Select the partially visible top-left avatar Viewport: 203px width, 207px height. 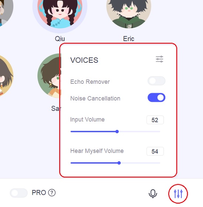(6, 12)
